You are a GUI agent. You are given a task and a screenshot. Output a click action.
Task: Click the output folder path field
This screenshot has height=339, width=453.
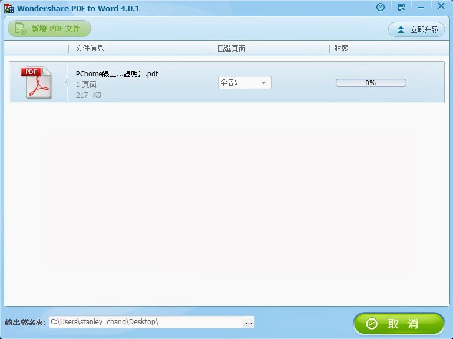pyautogui.click(x=146, y=322)
